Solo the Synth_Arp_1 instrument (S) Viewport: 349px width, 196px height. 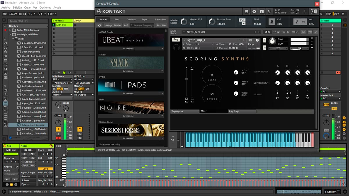[x=265, y=40]
